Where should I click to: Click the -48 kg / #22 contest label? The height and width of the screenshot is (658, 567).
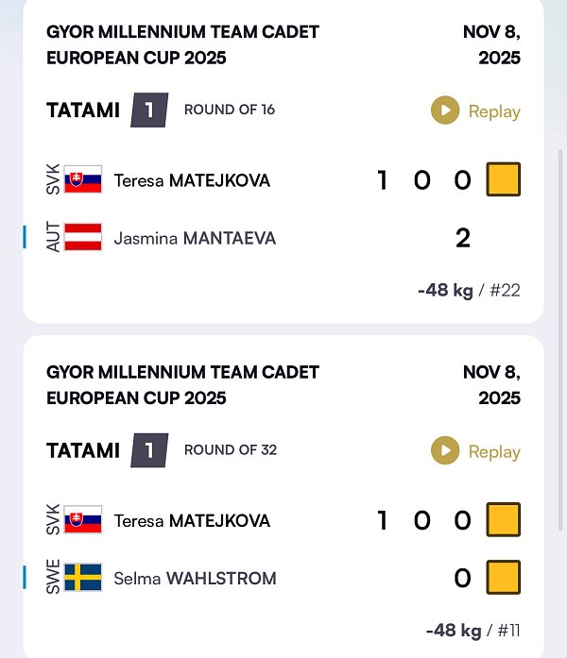click(469, 290)
